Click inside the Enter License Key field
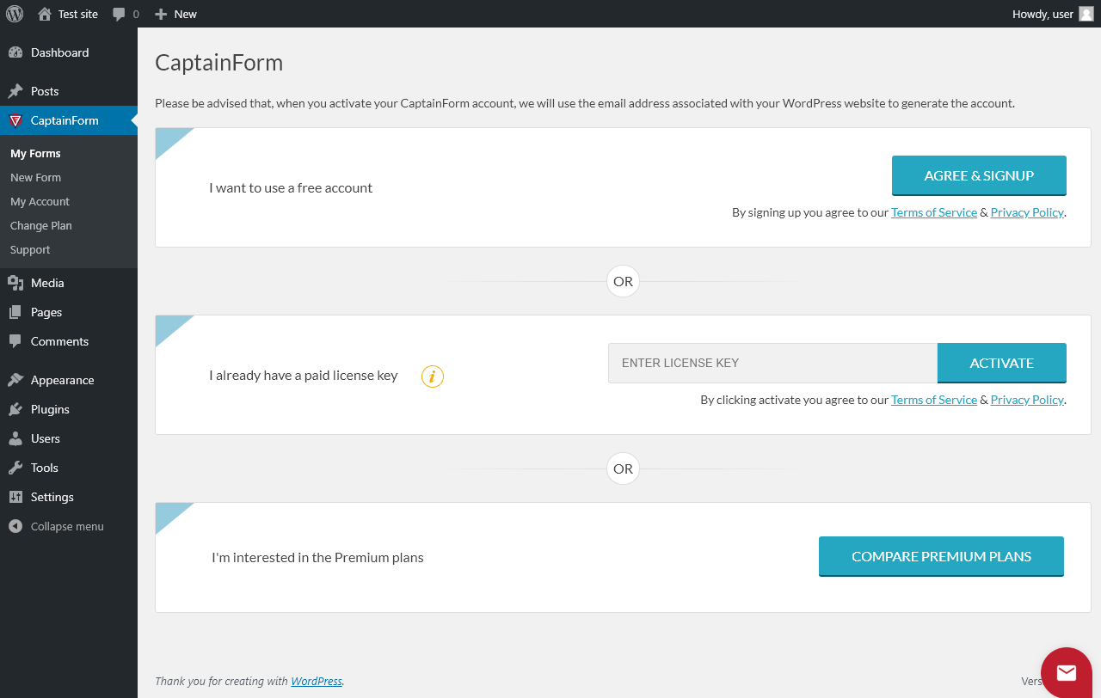The width and height of the screenshot is (1101, 698). pos(772,363)
